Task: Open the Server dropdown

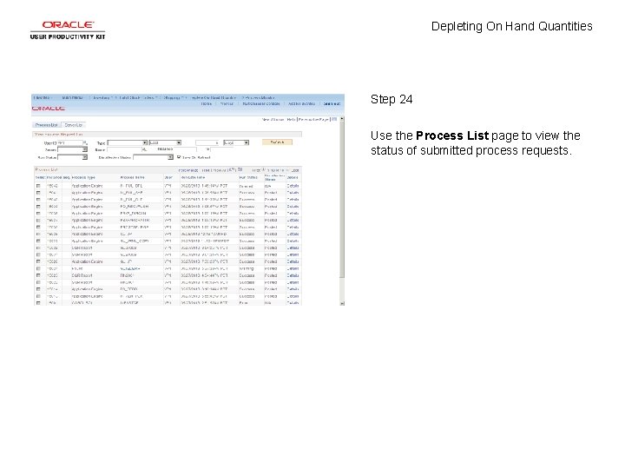Action: pyautogui.click(x=72, y=149)
